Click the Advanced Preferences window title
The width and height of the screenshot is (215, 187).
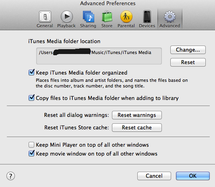pyautogui.click(x=108, y=3)
